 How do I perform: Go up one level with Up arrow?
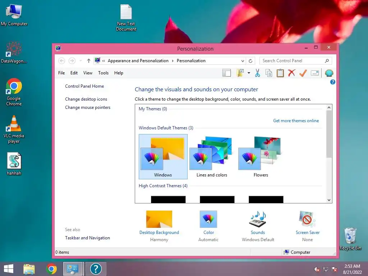click(88, 61)
